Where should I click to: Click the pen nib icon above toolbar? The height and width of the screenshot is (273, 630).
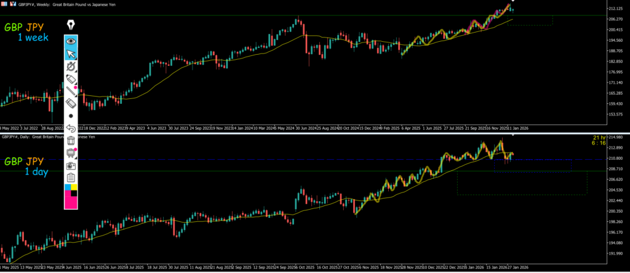tap(71, 25)
